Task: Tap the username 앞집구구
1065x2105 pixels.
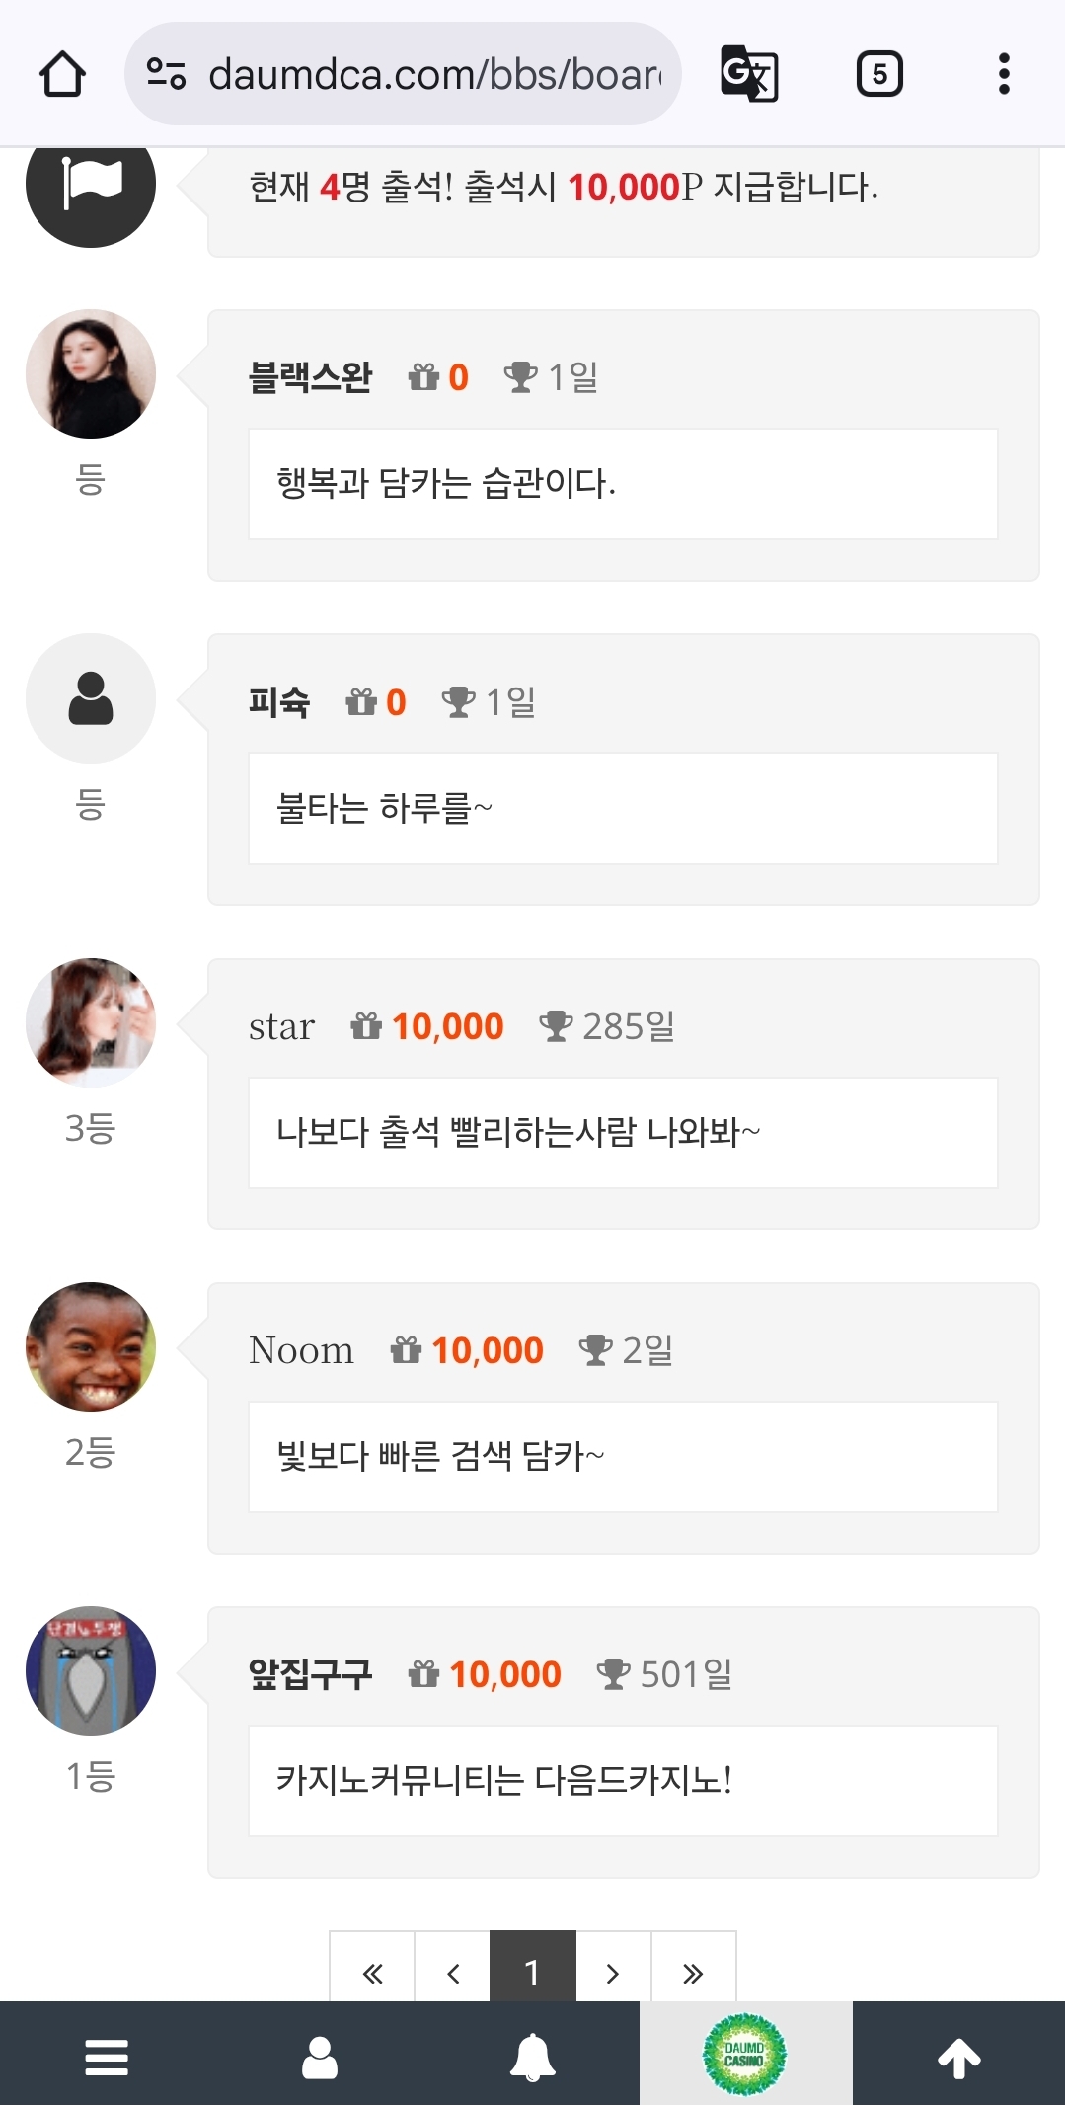Action: [x=310, y=1674]
